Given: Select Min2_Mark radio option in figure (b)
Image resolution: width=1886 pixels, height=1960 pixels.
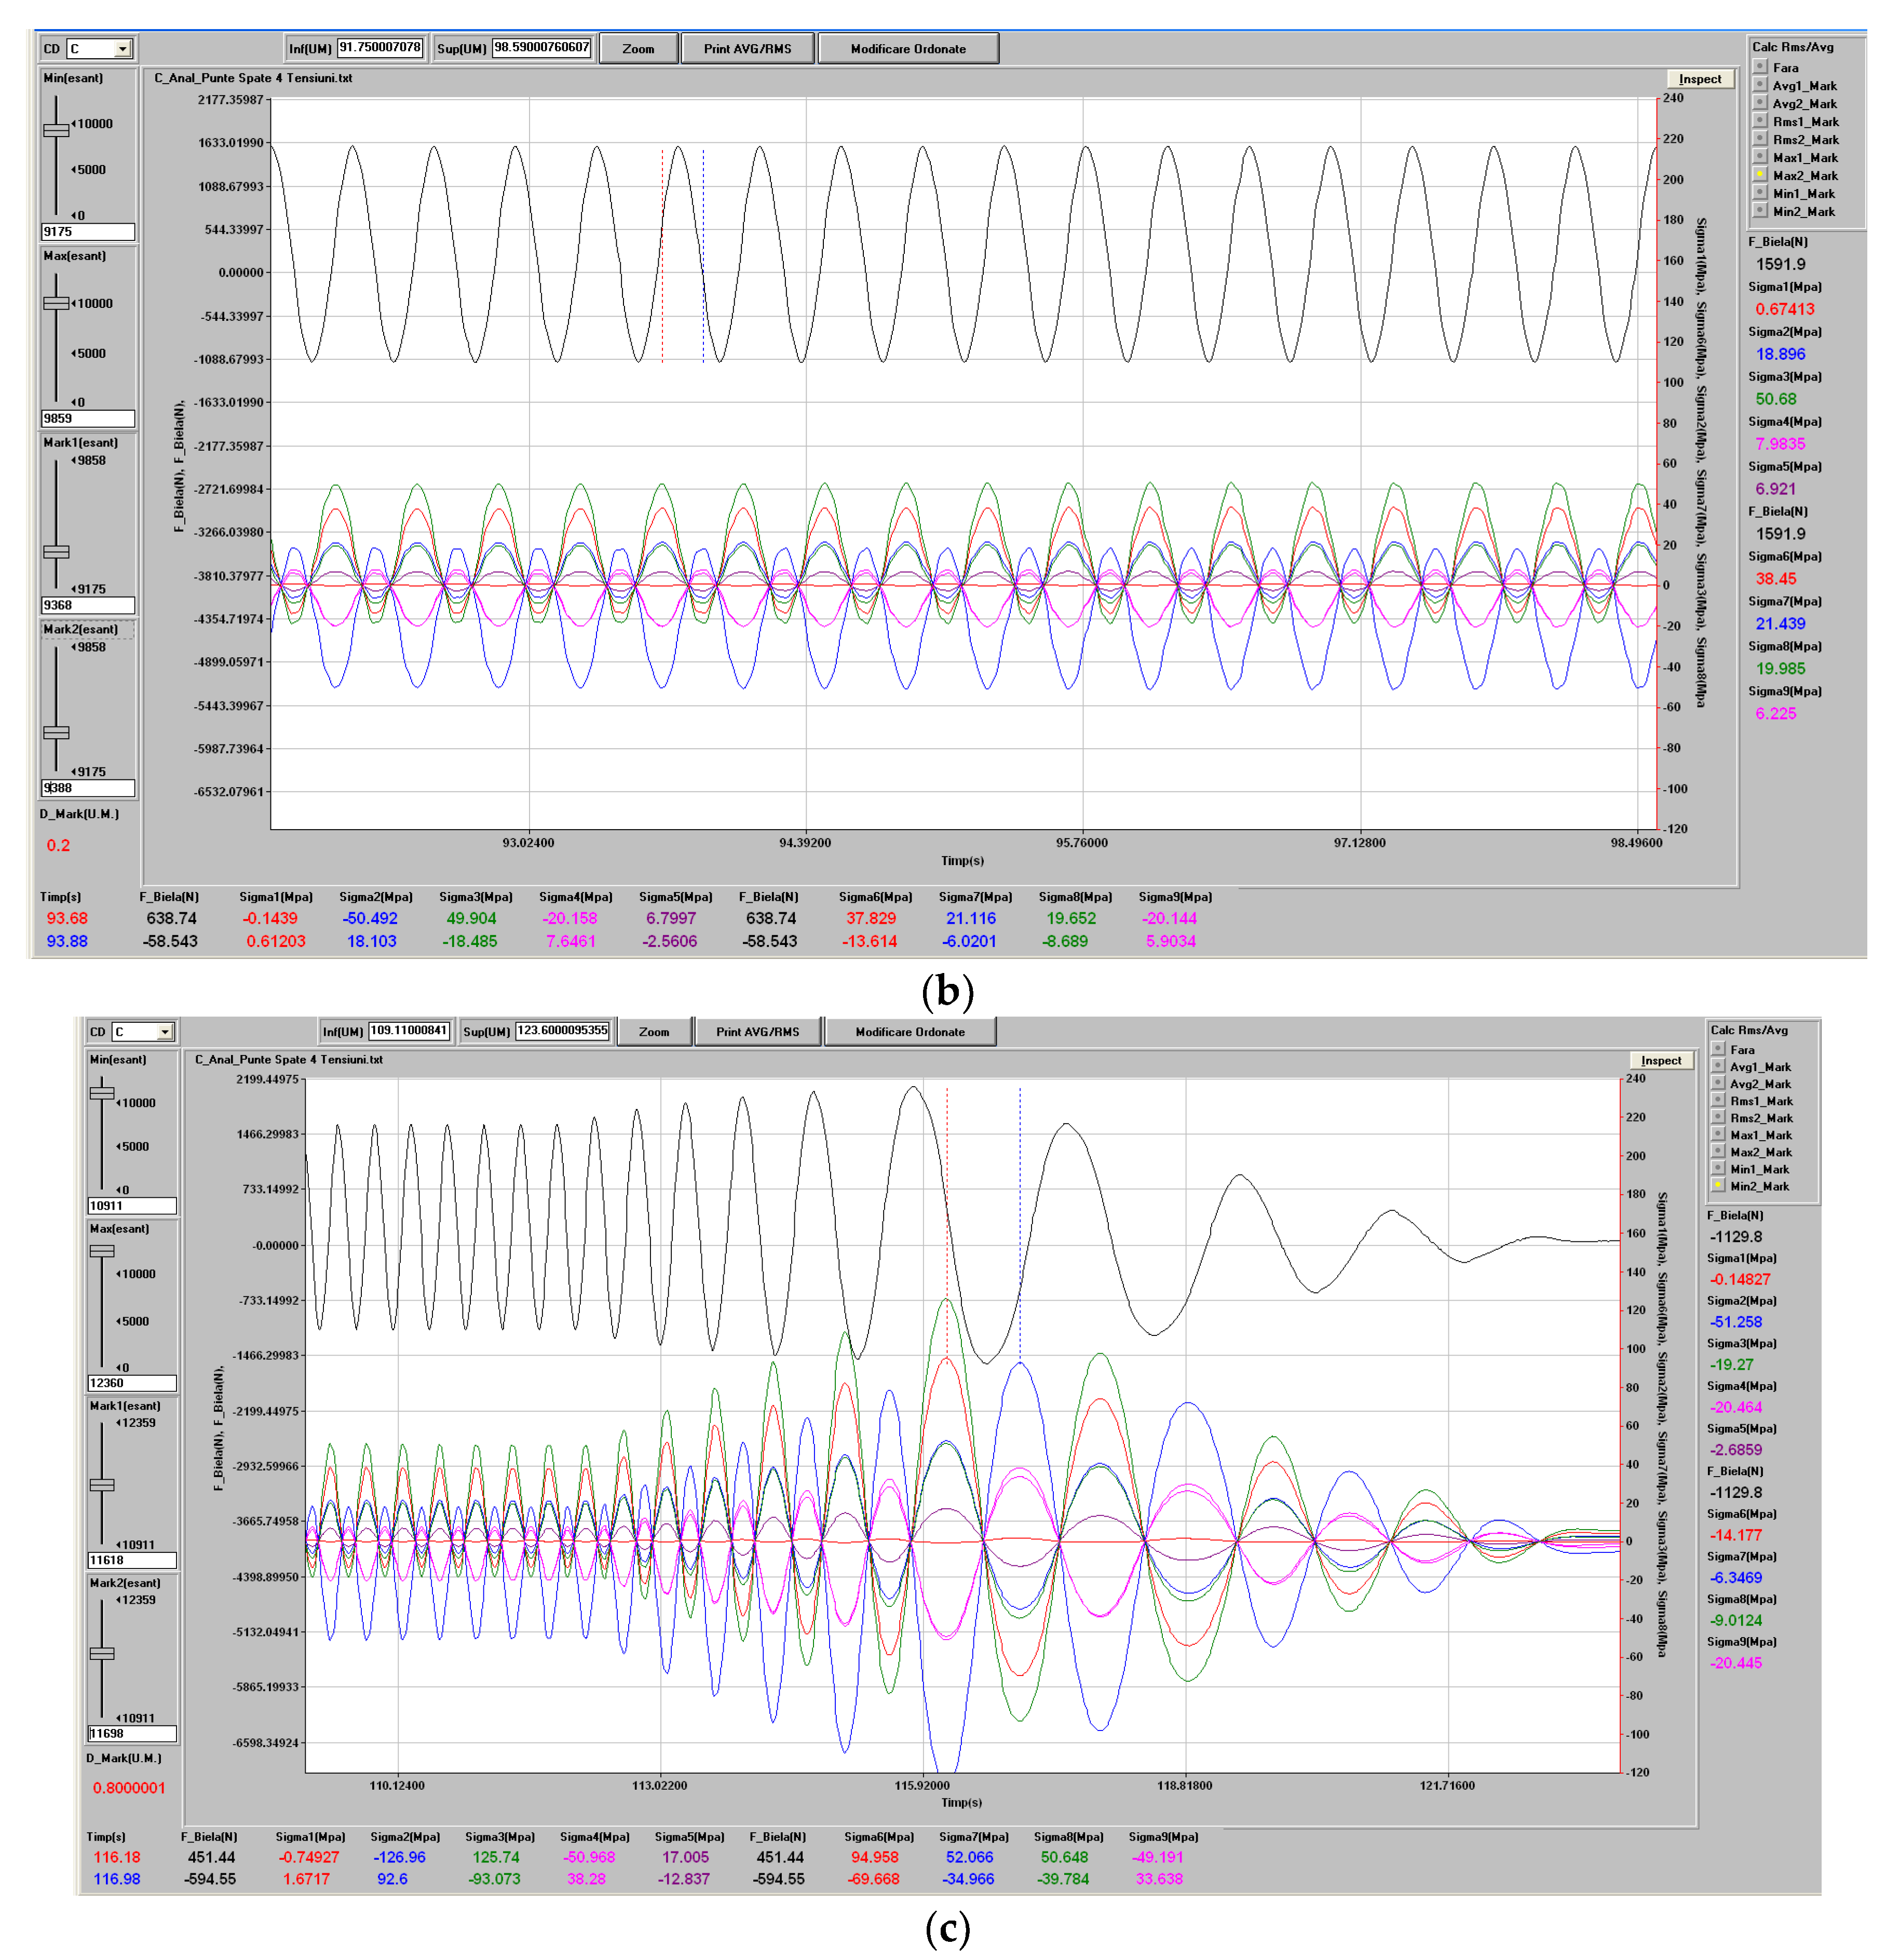Looking at the screenshot, I should 1760,211.
